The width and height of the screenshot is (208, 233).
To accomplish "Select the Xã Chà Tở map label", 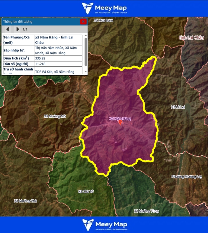I will pos(86,191).
